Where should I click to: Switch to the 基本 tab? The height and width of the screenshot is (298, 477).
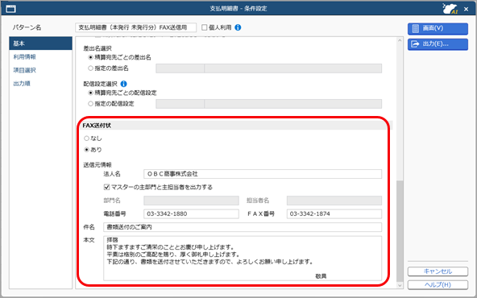point(40,43)
